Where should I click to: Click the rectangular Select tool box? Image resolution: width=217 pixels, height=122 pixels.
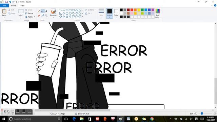tap(21, 11)
